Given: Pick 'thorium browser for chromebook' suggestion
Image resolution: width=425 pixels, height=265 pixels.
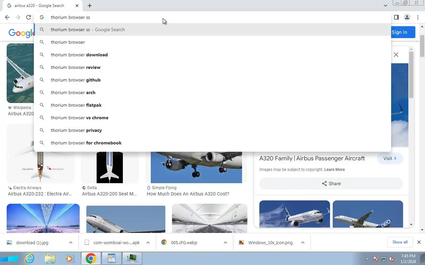Looking at the screenshot, I should click(x=212, y=143).
